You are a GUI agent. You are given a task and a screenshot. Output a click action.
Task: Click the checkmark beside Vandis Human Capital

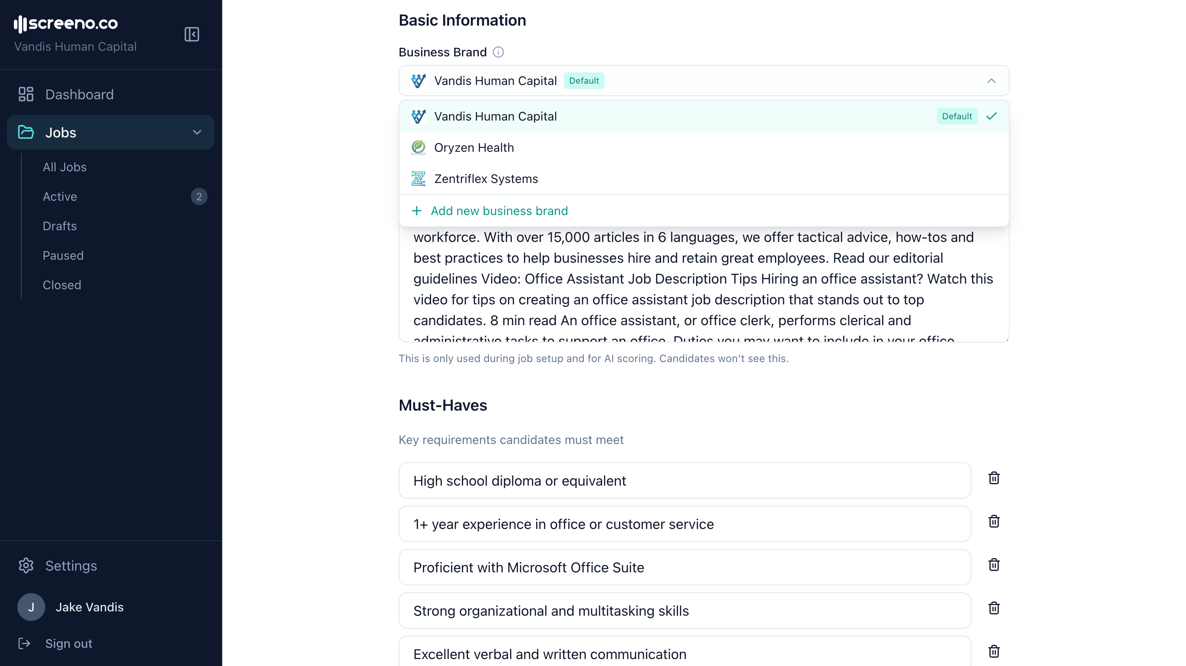click(991, 116)
